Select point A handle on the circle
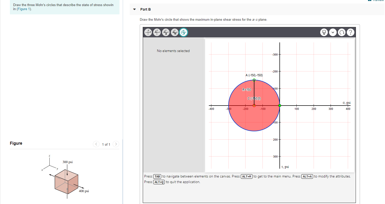The height and width of the screenshot is (204, 385). pyautogui.click(x=254, y=80)
